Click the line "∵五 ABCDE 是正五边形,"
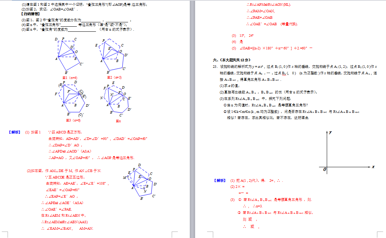The image size is (386, 238). [65, 177]
